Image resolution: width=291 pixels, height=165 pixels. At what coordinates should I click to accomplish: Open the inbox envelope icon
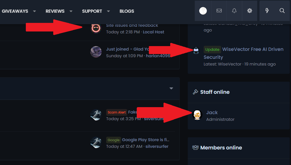click(219, 11)
